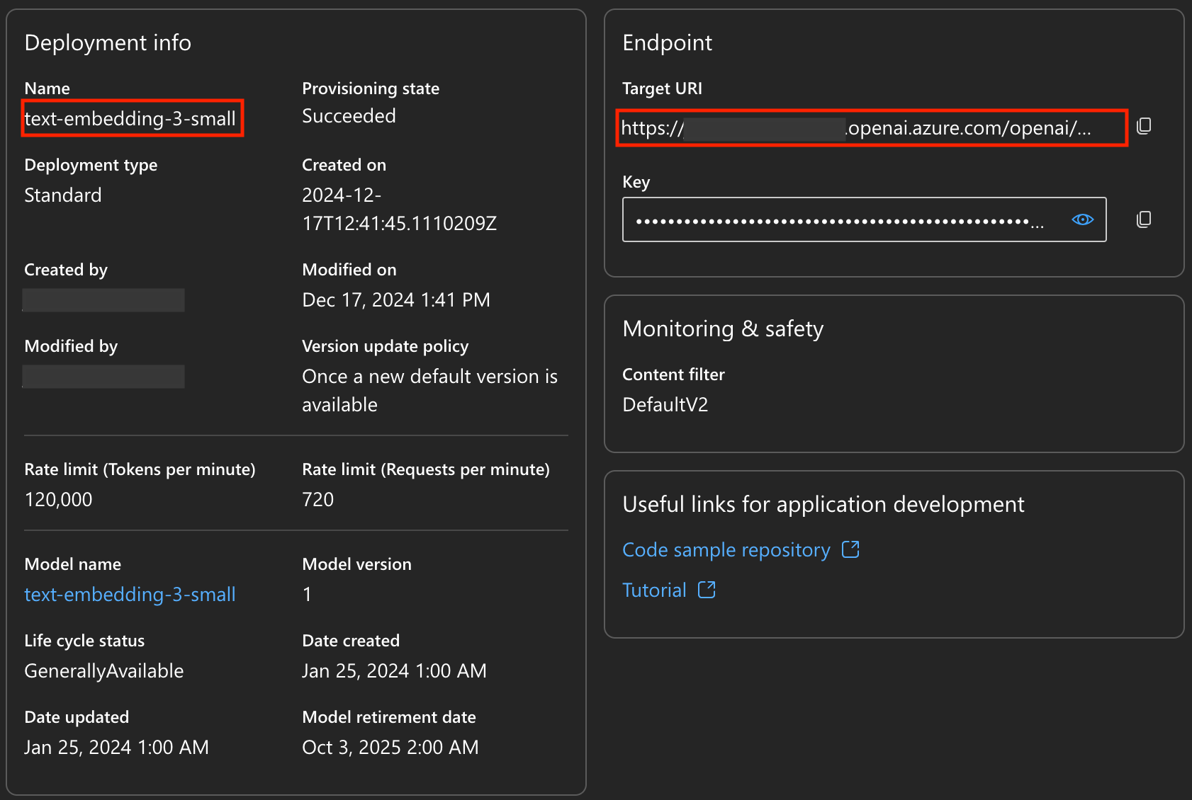Click Modified on value Dec 17, 2024
Screen dimensions: 1192x800
tap(396, 300)
